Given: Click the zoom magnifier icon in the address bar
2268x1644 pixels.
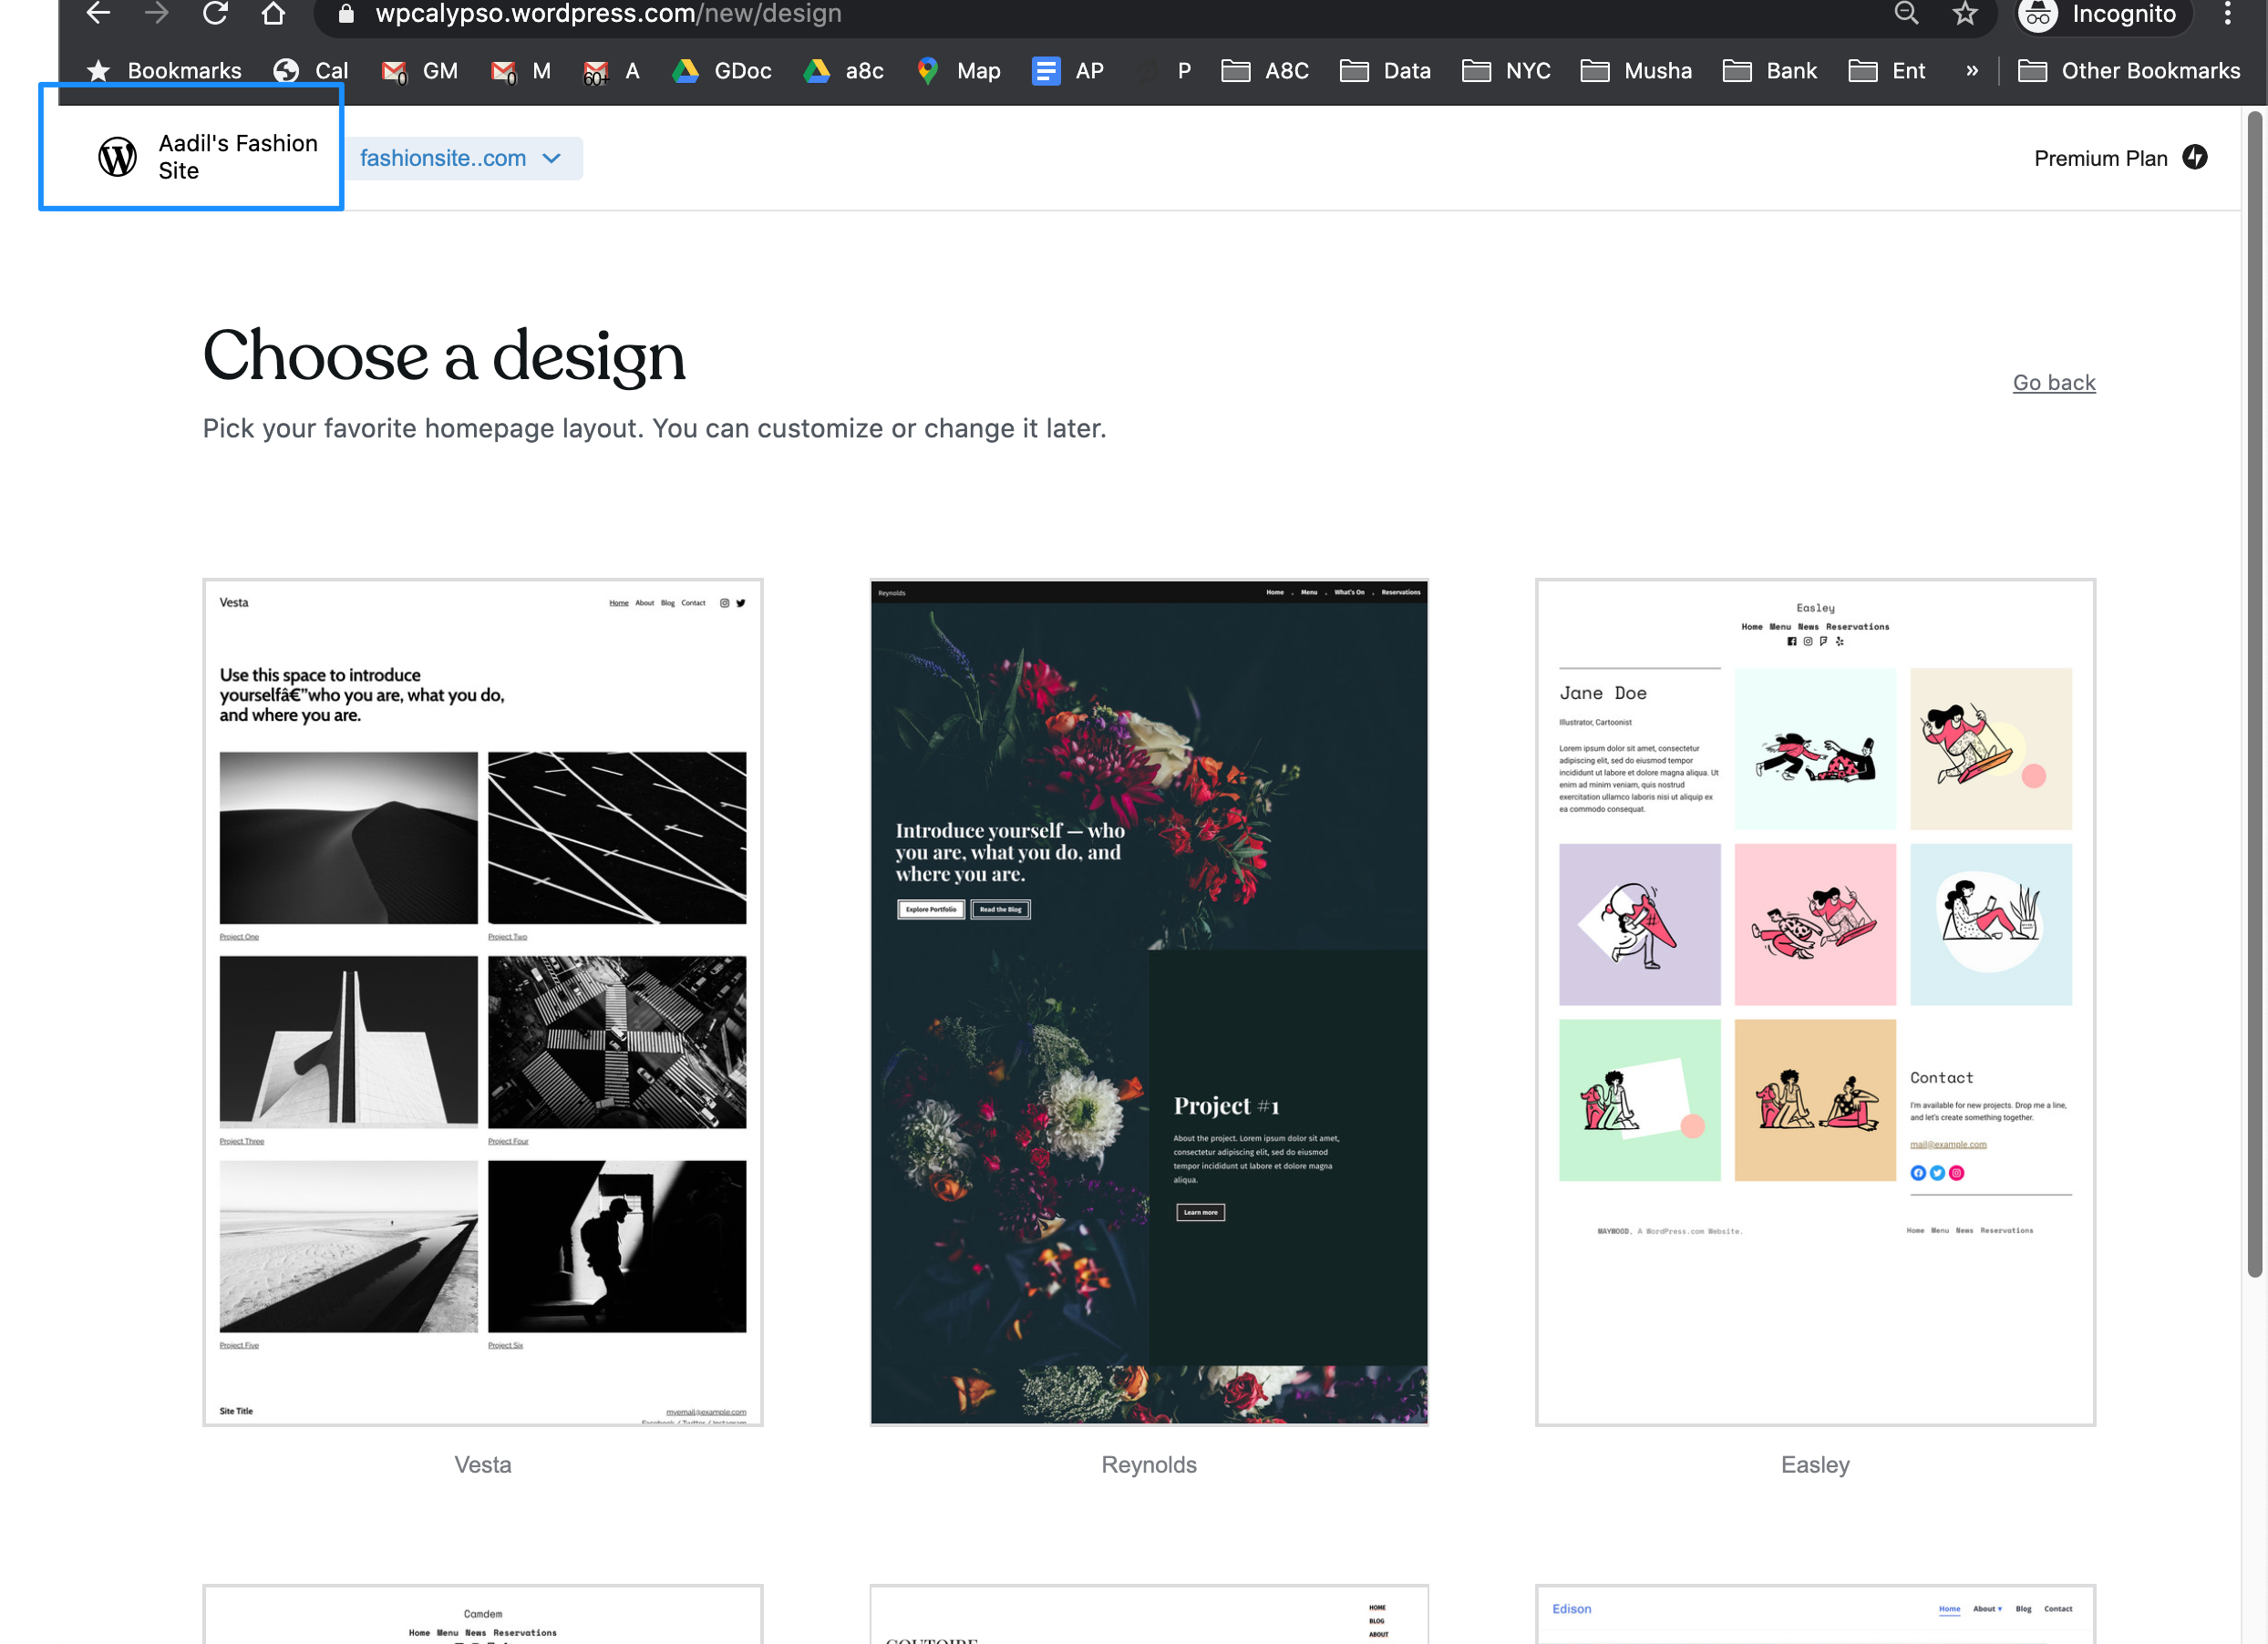Looking at the screenshot, I should (1906, 13).
